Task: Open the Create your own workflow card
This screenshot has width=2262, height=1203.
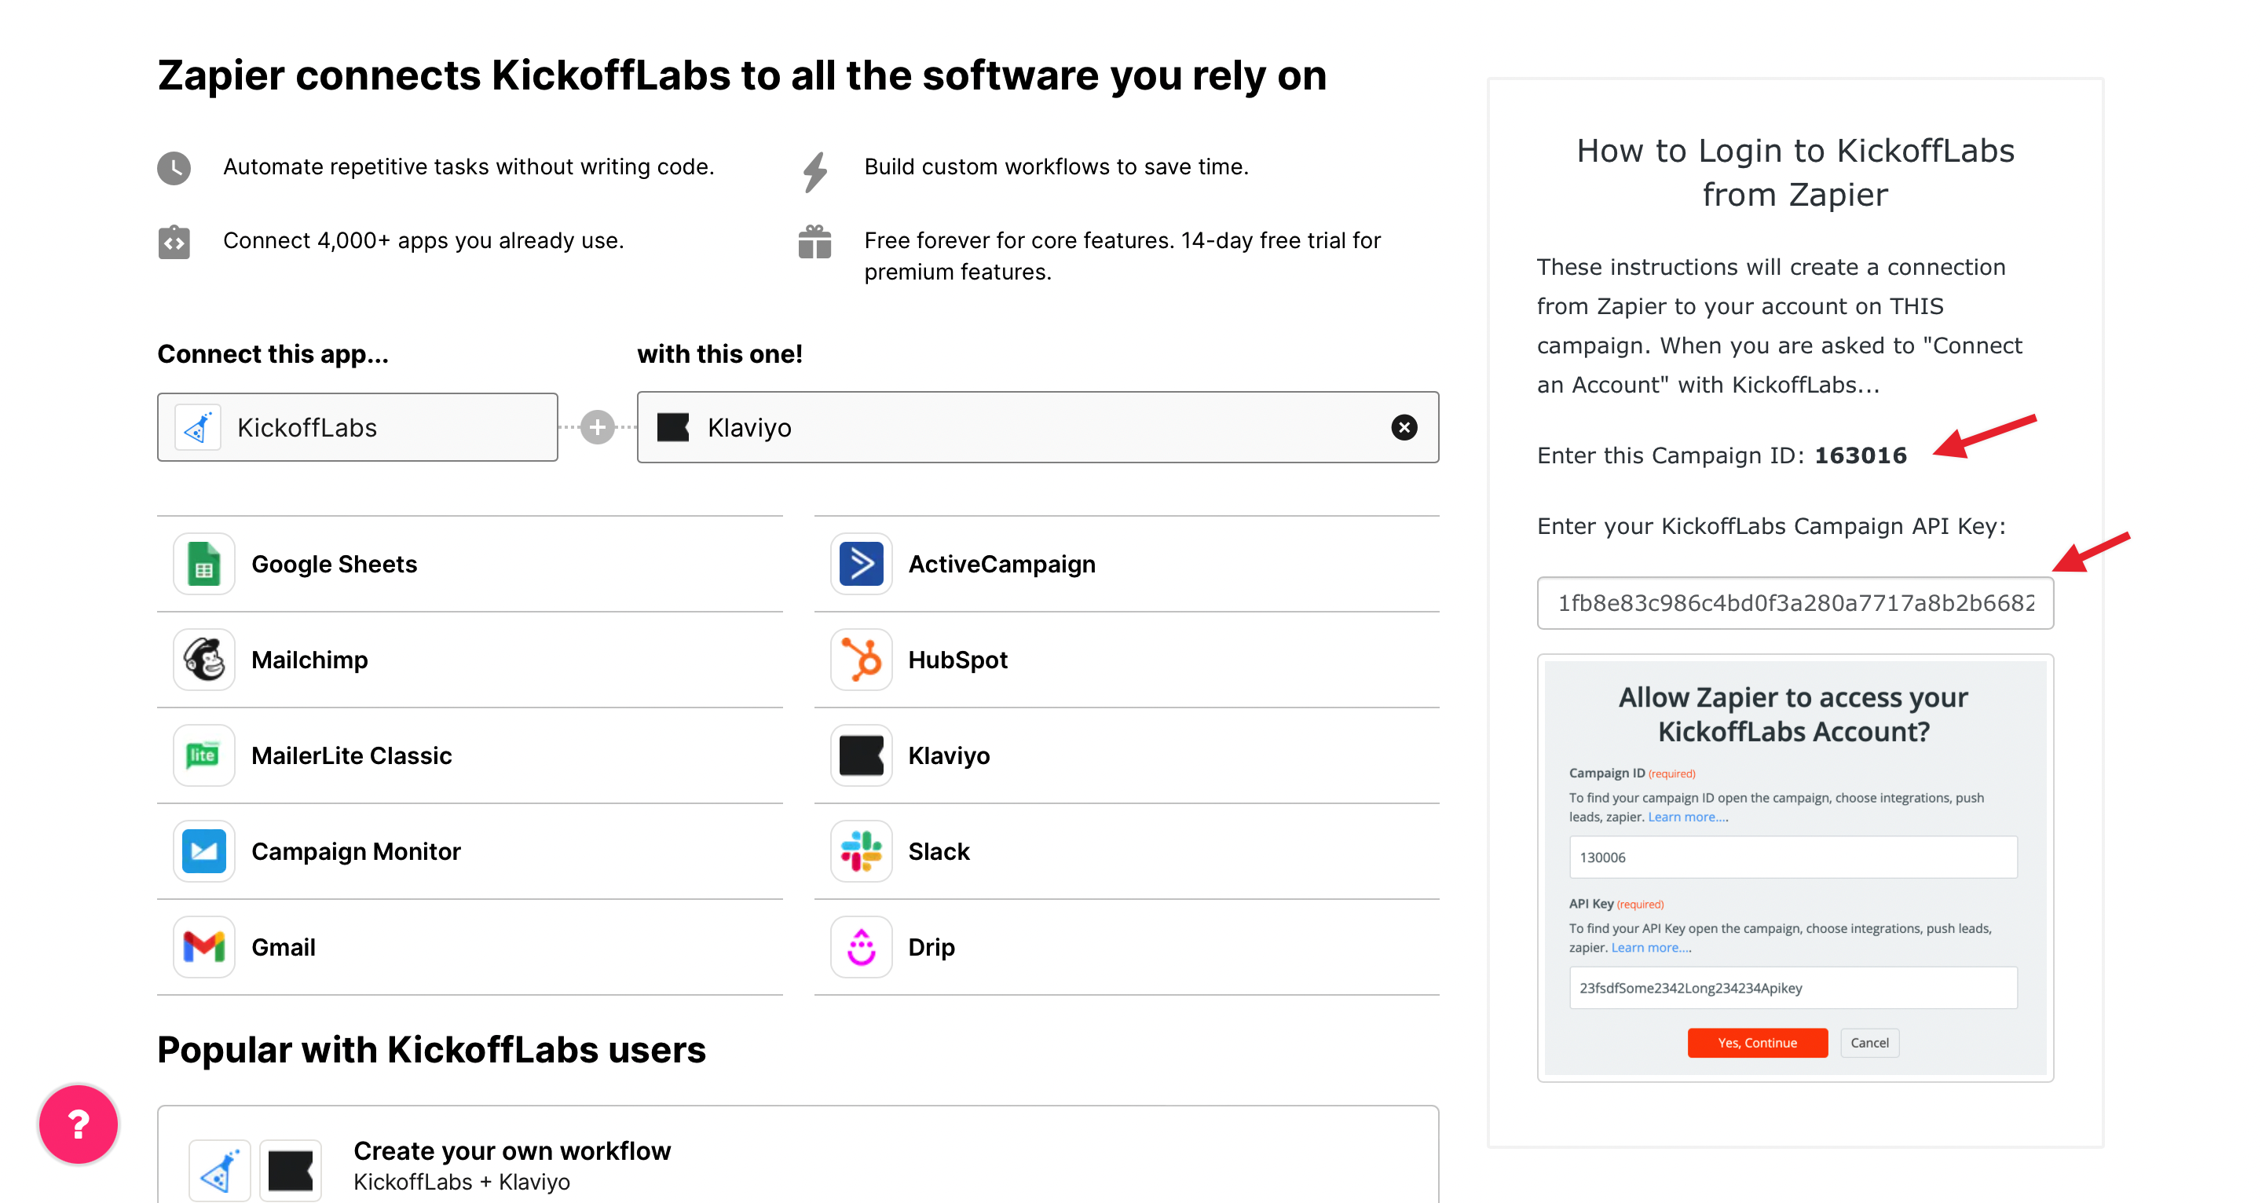Action: 797,1154
